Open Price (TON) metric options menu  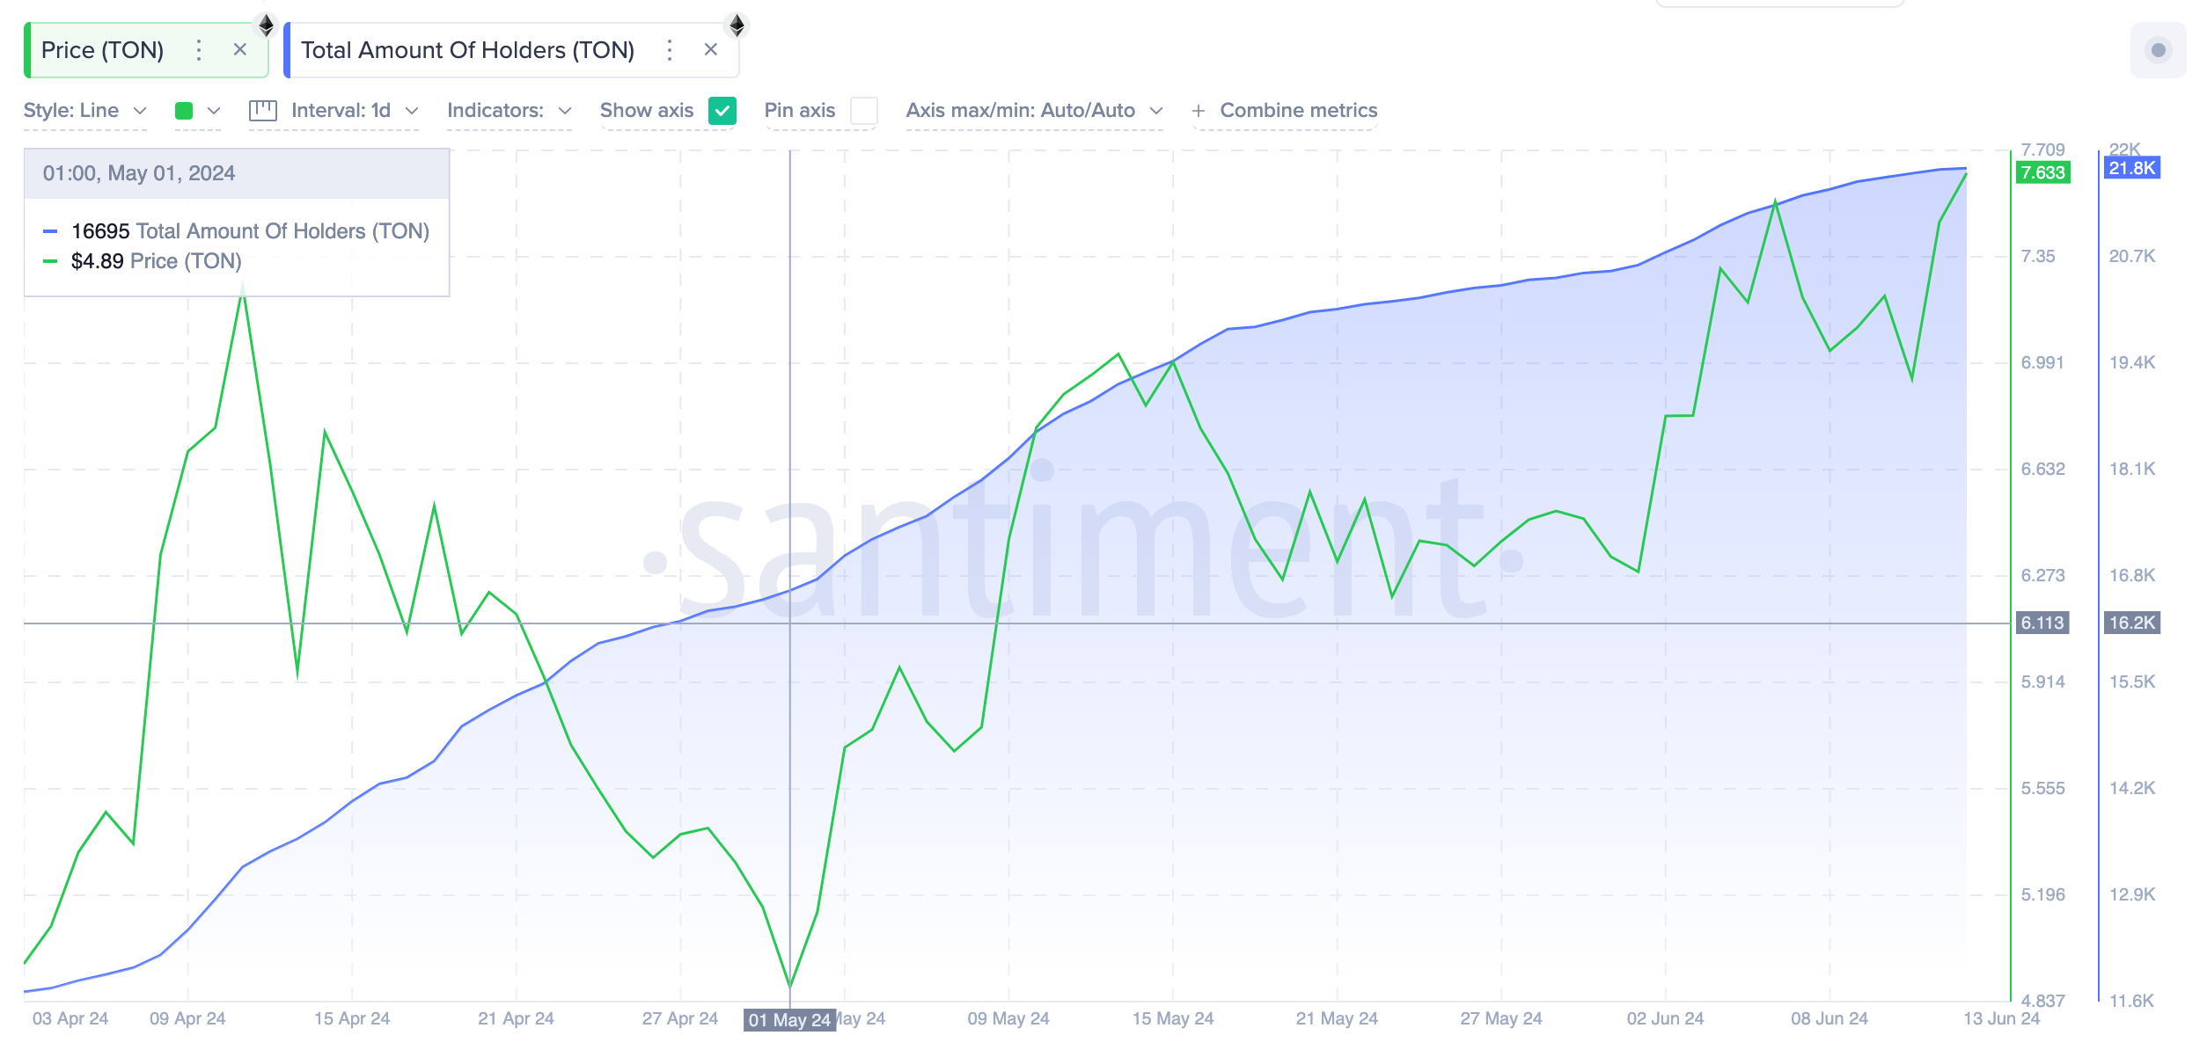[199, 50]
